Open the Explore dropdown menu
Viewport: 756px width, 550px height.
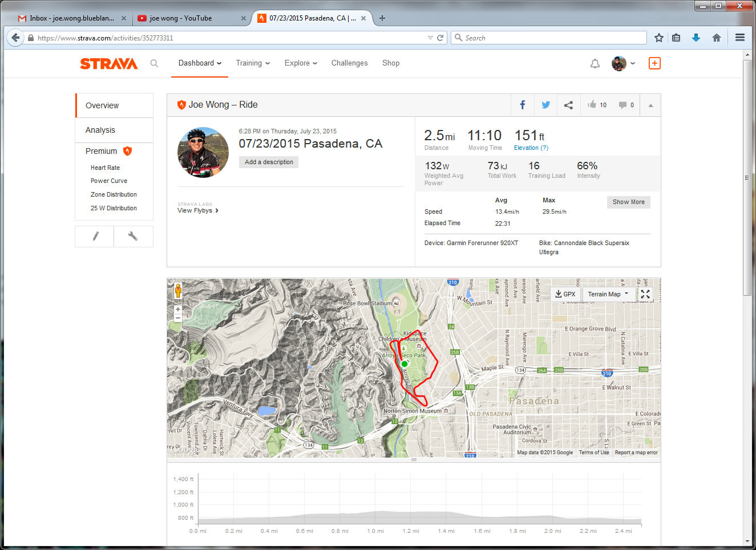click(x=301, y=63)
